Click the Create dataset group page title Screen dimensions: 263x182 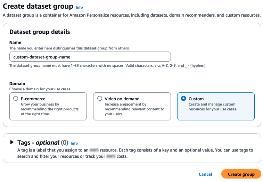coord(38,7)
